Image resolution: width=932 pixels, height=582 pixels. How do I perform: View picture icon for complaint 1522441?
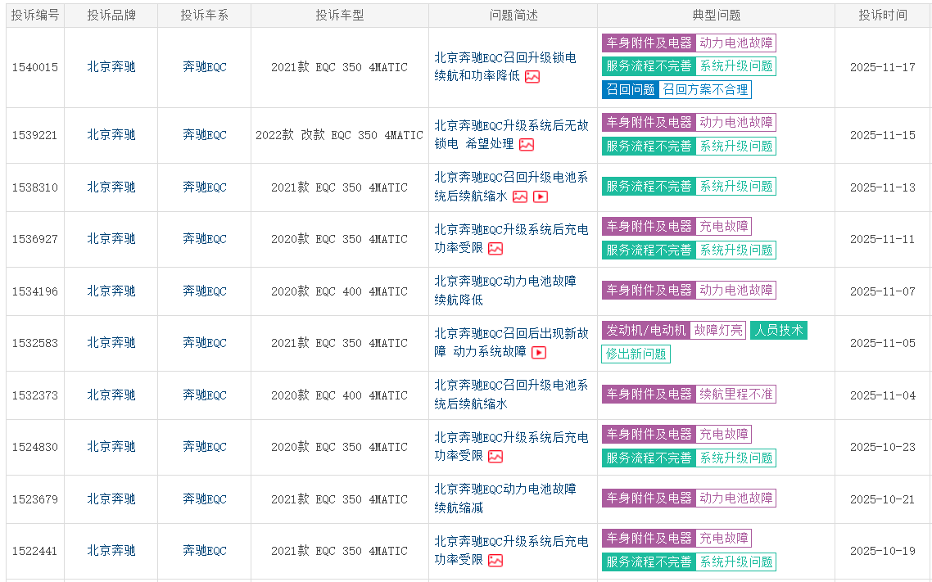click(495, 560)
